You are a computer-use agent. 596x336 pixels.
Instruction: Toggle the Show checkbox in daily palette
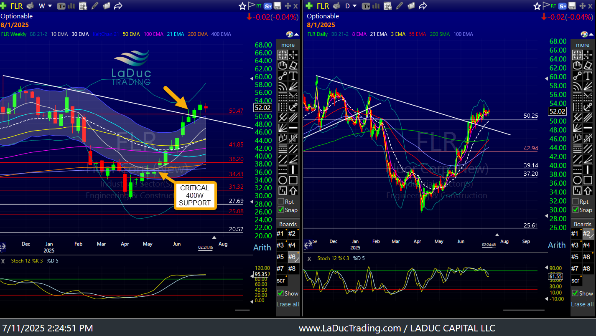575,293
